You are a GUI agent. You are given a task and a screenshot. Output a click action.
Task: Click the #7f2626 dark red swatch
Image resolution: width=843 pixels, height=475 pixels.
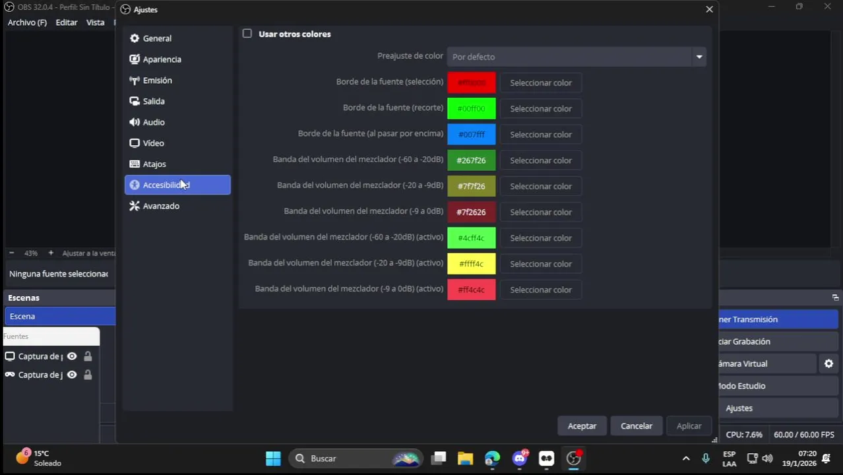click(472, 212)
